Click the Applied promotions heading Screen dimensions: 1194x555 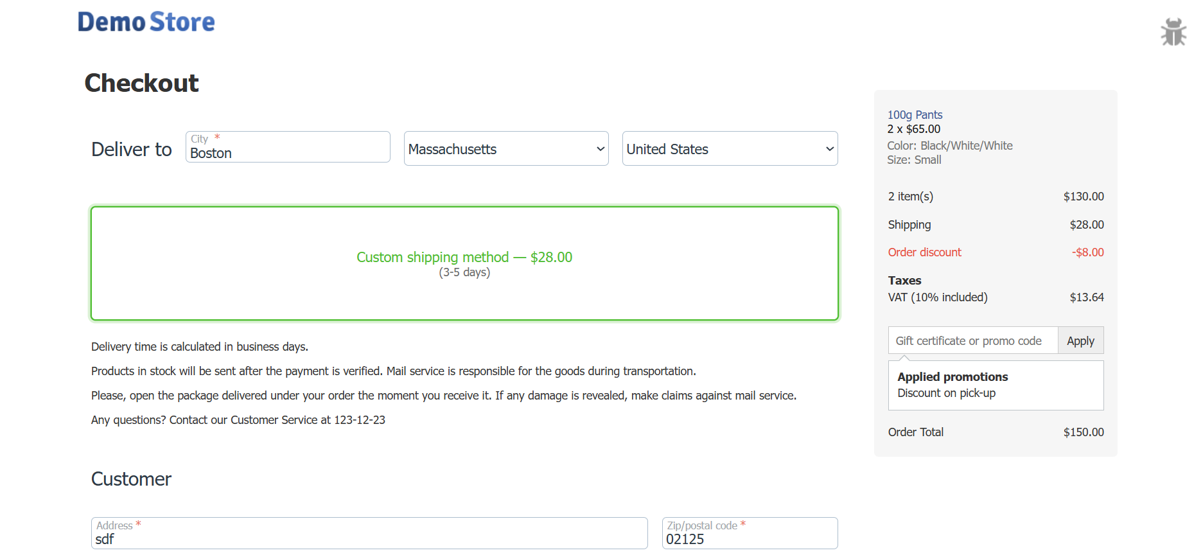(x=952, y=377)
